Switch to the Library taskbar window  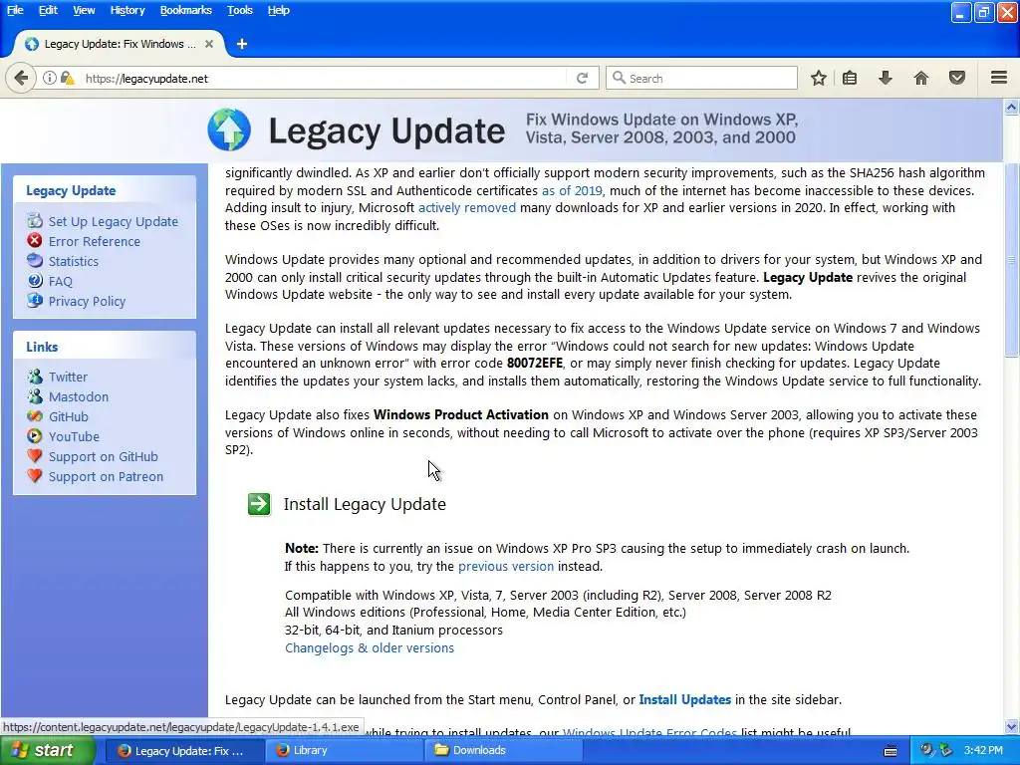point(343,750)
